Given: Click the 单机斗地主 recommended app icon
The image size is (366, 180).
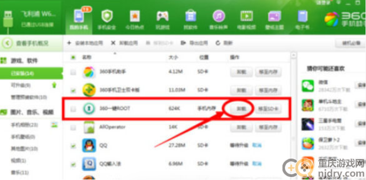Looking at the screenshot, I should point(308,105).
